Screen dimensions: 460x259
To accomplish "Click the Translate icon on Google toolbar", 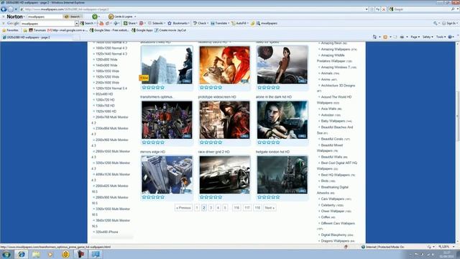I will 213,23.
